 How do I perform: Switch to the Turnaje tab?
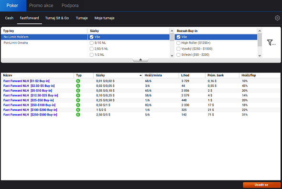82,18
